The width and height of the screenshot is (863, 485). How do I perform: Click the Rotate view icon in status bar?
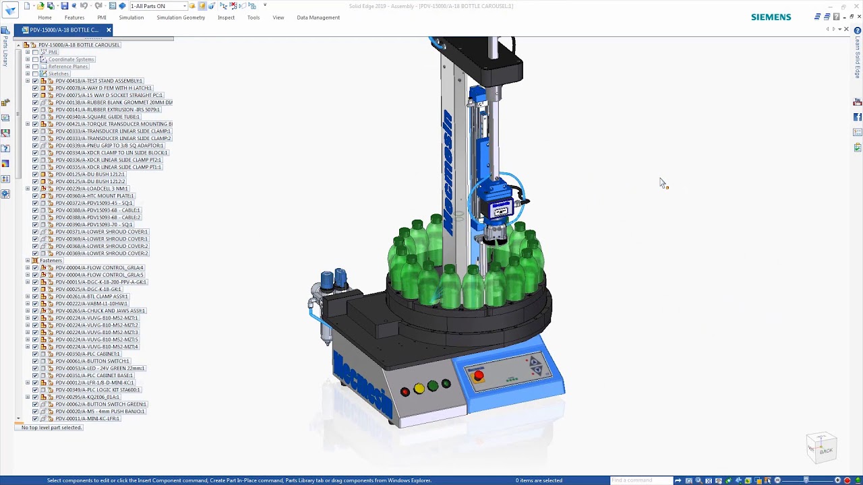[728, 480]
